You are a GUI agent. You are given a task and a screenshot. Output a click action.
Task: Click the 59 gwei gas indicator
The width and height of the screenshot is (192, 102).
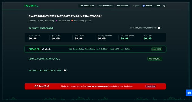pos(135,6)
